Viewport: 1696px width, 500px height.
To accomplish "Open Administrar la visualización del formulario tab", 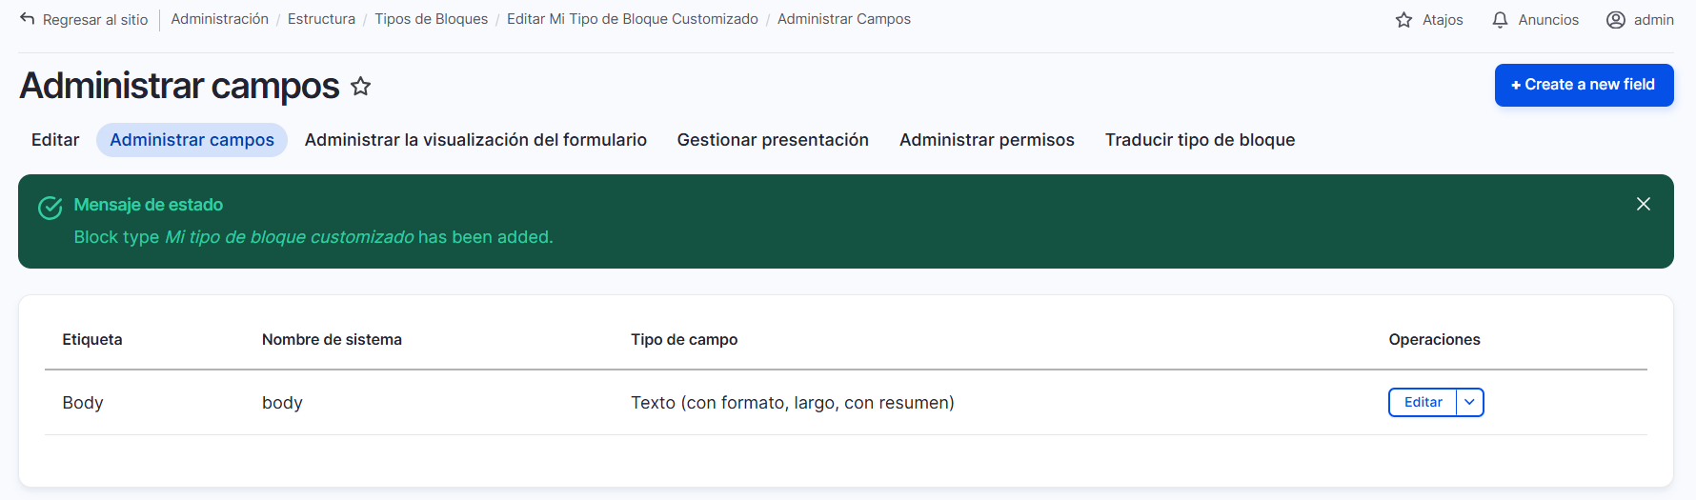I will click(x=475, y=140).
